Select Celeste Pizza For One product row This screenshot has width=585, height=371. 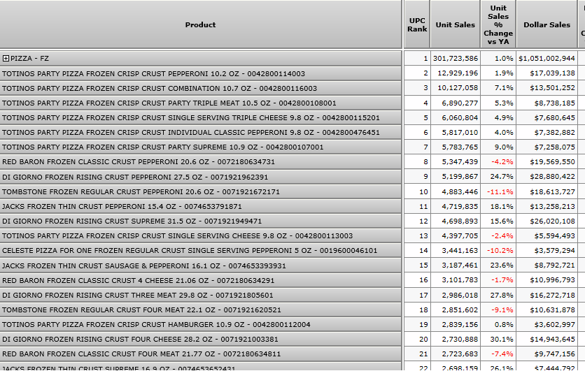point(189,250)
